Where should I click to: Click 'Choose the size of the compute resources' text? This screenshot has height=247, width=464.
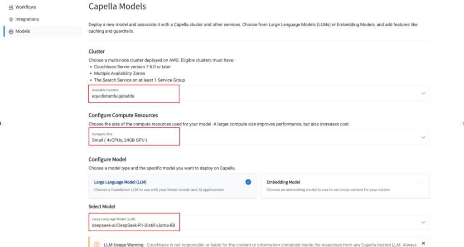[x=219, y=124]
